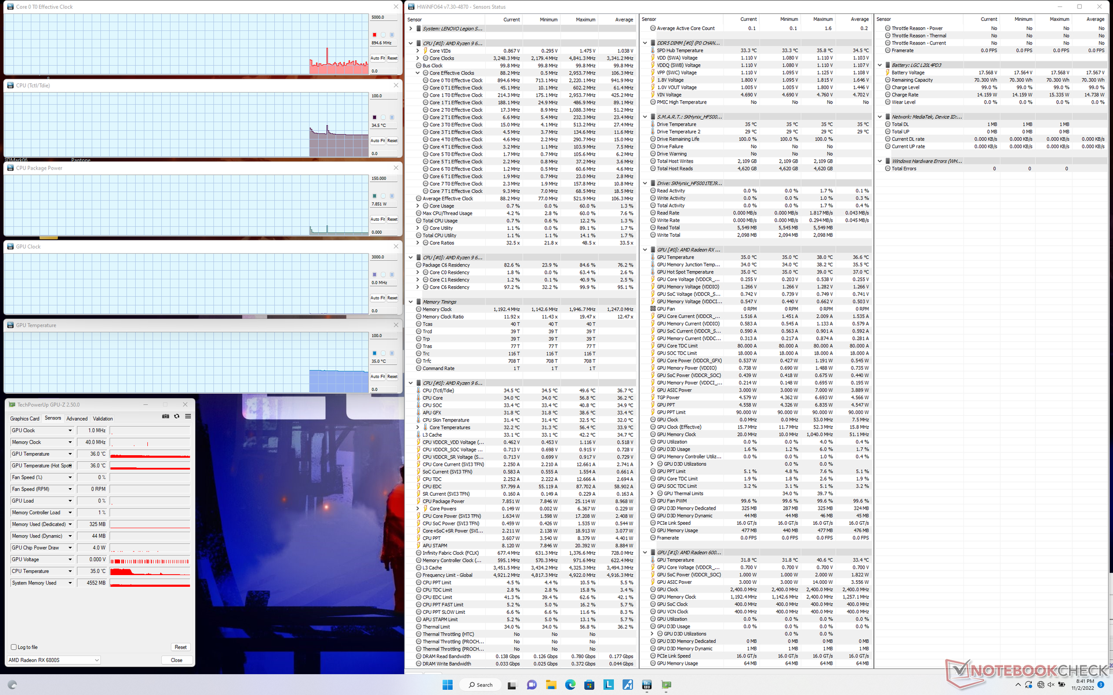Open the CPU Temperature sensor dropdown in GPU-Z
Image resolution: width=1113 pixels, height=695 pixels.
pyautogui.click(x=70, y=571)
